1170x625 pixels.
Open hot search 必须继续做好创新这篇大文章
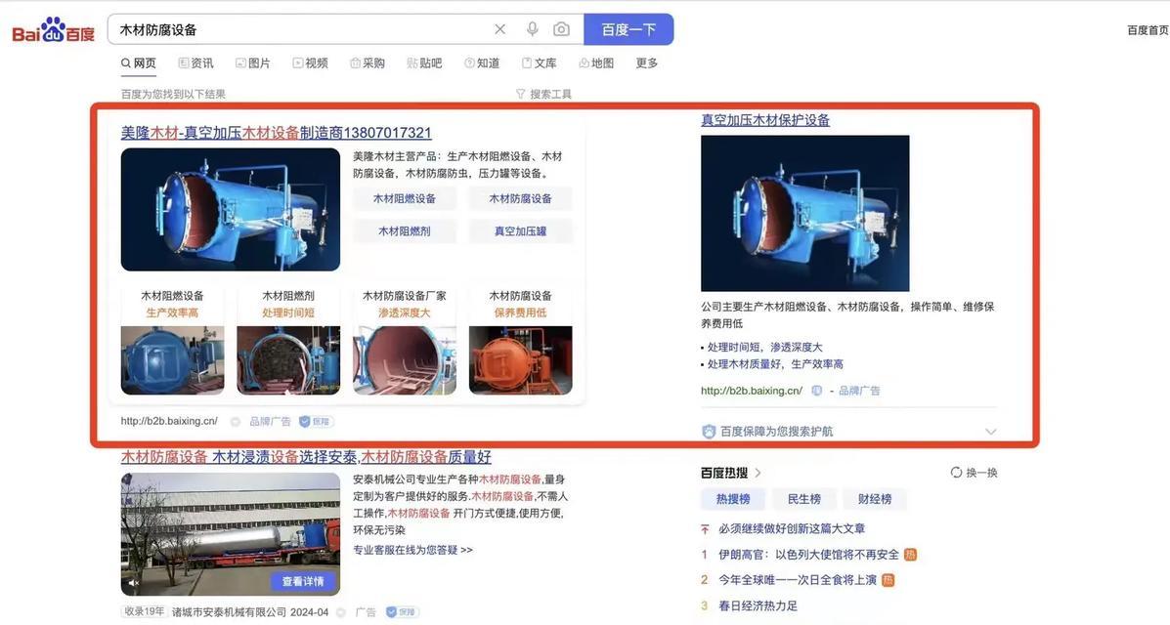[792, 528]
